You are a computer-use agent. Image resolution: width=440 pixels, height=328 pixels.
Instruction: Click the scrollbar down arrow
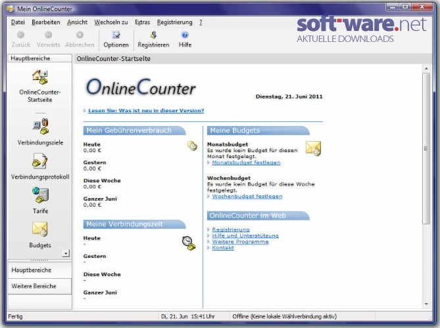426,304
